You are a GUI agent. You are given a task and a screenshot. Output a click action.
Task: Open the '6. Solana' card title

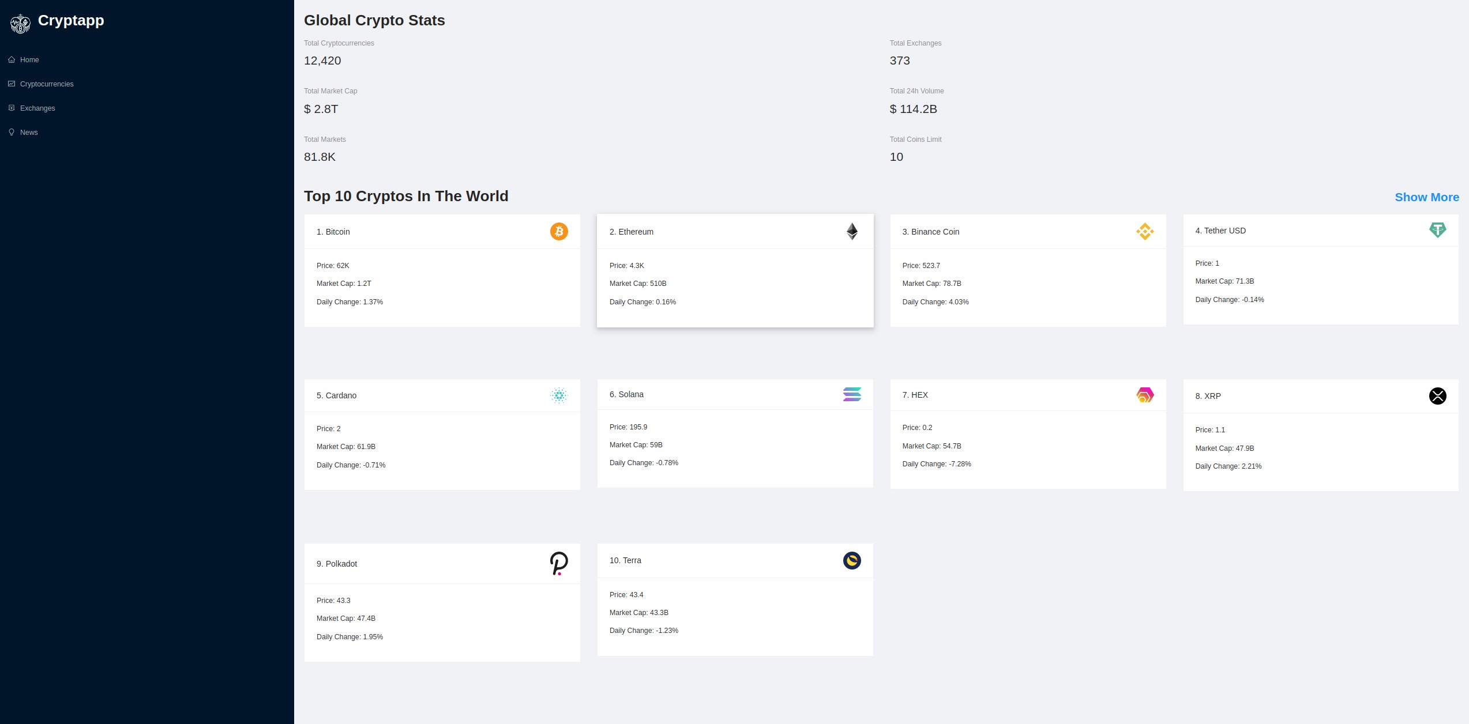click(x=627, y=394)
